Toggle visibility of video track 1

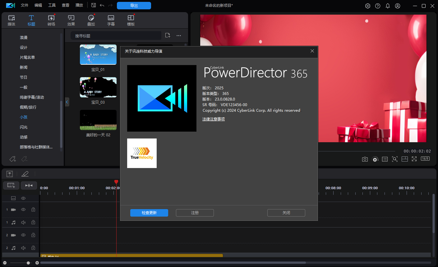click(23, 210)
